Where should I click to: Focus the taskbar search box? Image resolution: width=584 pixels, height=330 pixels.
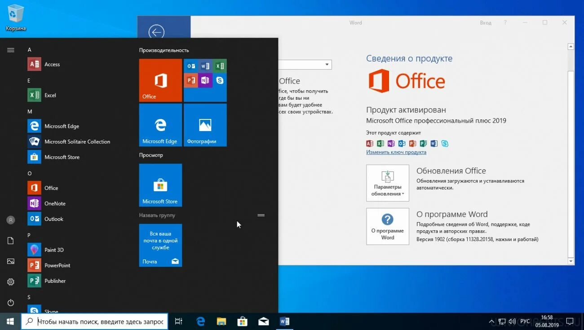(95, 321)
